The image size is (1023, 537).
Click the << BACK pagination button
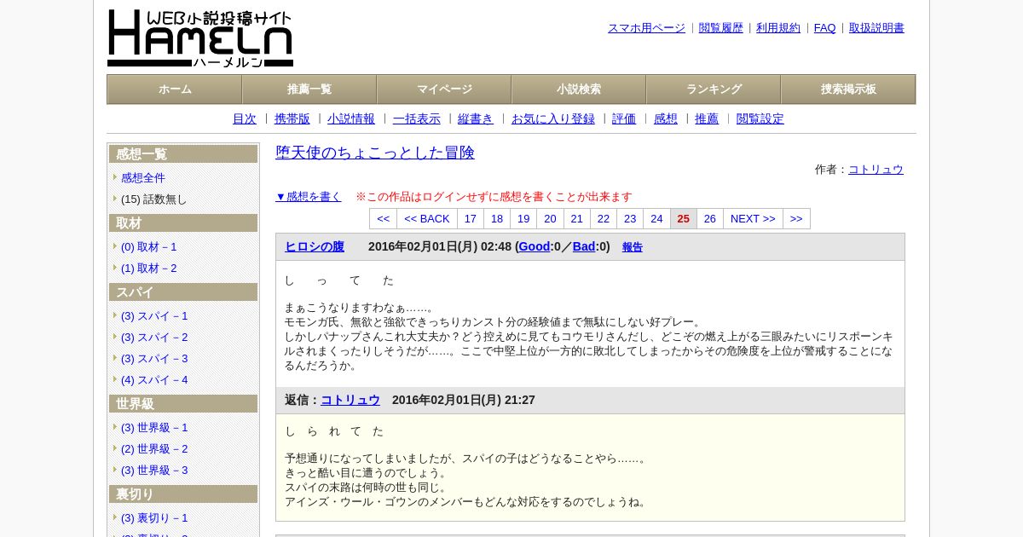tap(427, 219)
